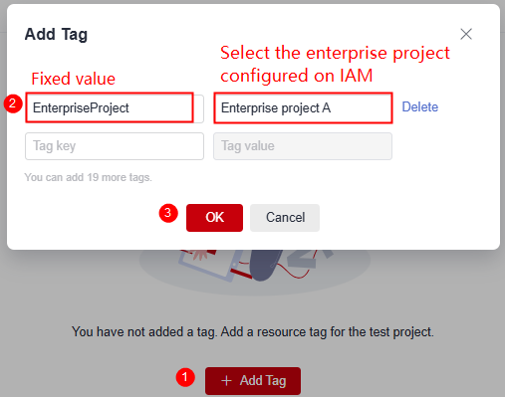Delete the EnterpriseProject tag row
The width and height of the screenshot is (505, 397).
coord(420,107)
